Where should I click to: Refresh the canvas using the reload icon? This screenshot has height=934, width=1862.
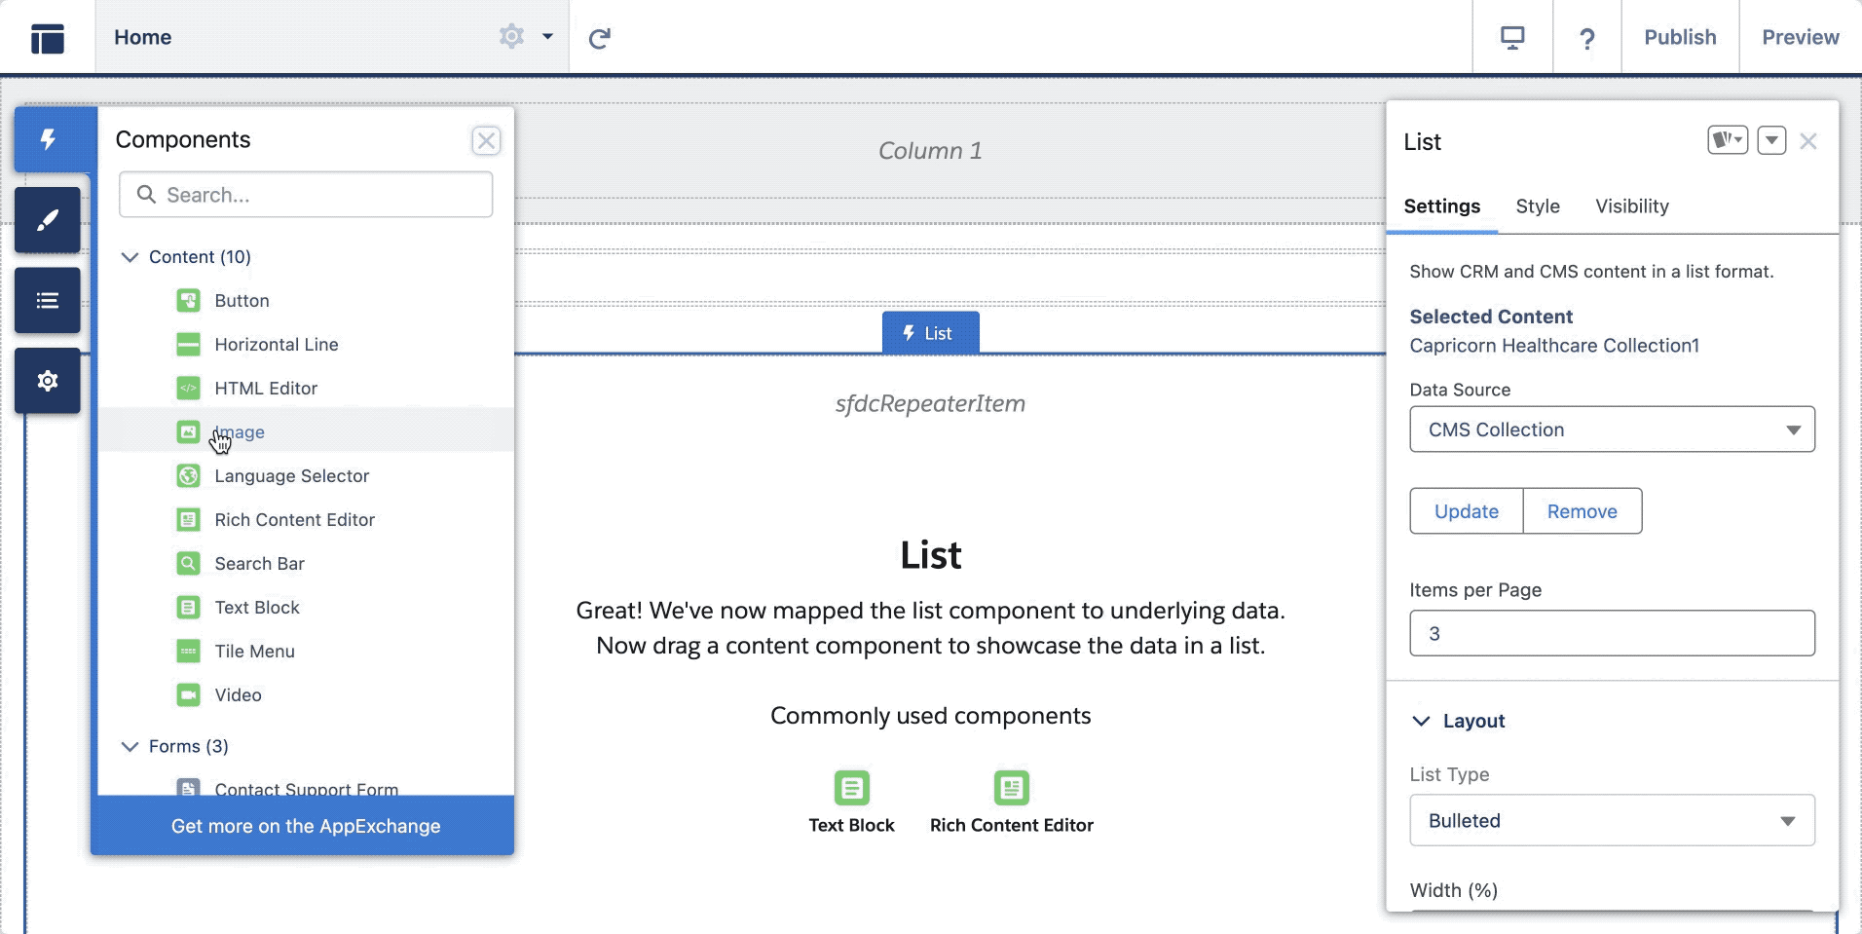[x=601, y=38]
